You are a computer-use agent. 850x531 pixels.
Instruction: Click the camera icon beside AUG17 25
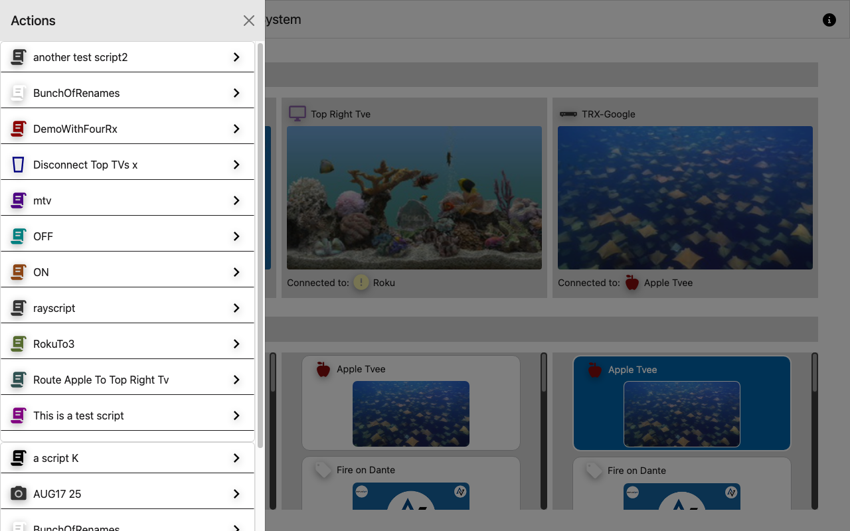(x=19, y=494)
